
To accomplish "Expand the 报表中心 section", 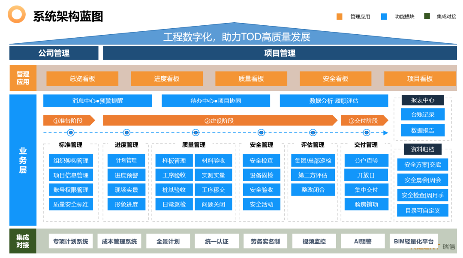I will click(422, 100).
